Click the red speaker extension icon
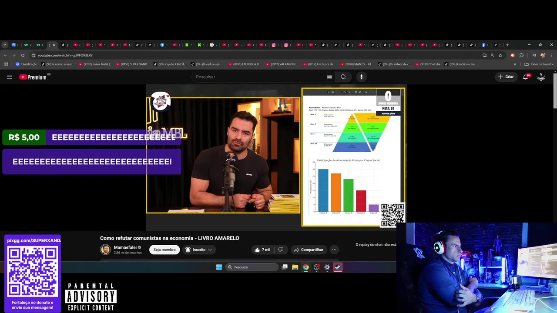The height and width of the screenshot is (313, 557). [512, 55]
